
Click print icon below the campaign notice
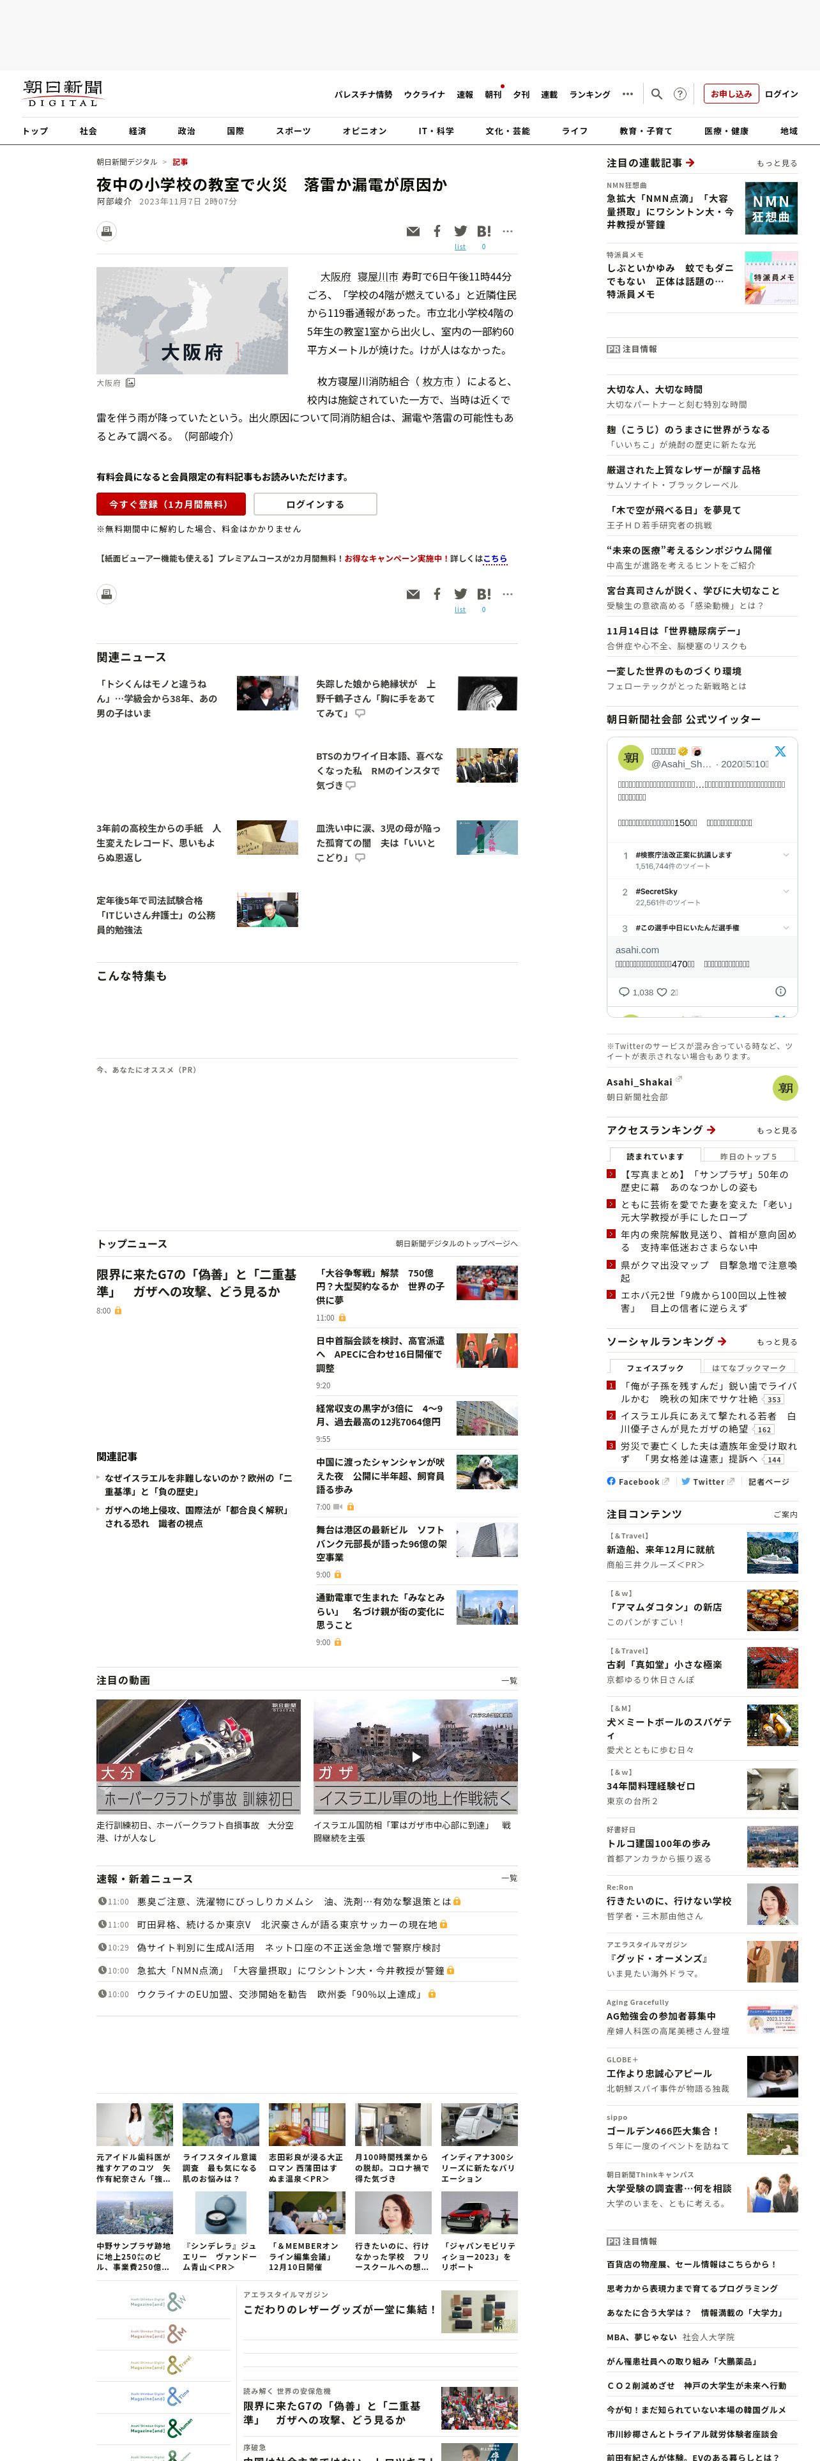pos(107,594)
